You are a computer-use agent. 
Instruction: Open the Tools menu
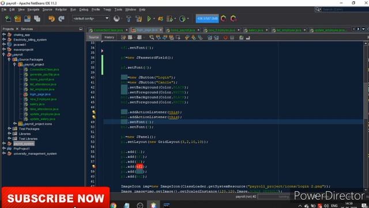[118, 9]
